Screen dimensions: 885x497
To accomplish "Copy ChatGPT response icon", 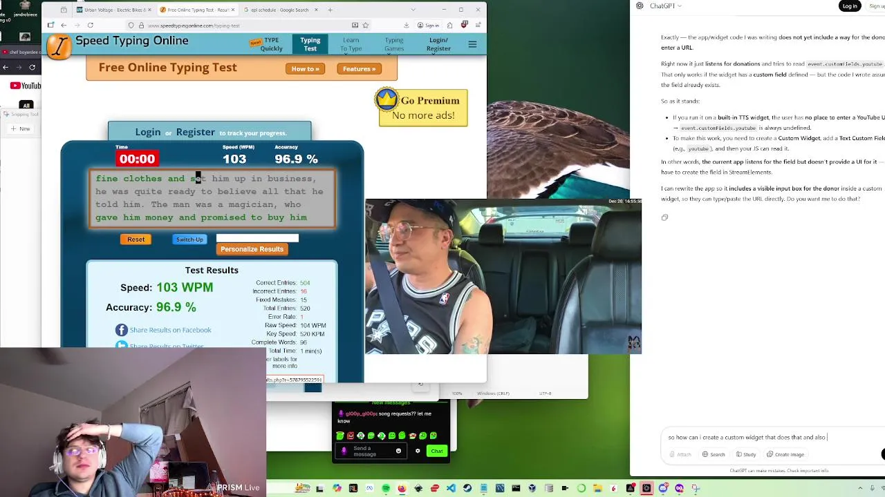I will [664, 217].
